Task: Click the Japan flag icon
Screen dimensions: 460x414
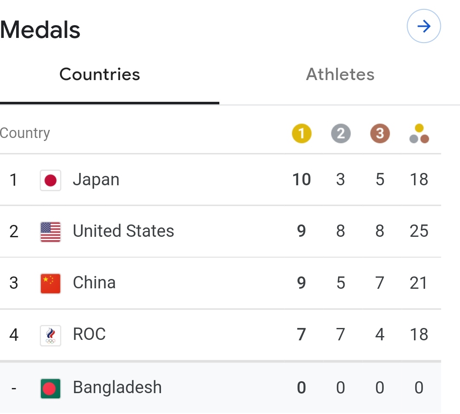Action: point(50,180)
